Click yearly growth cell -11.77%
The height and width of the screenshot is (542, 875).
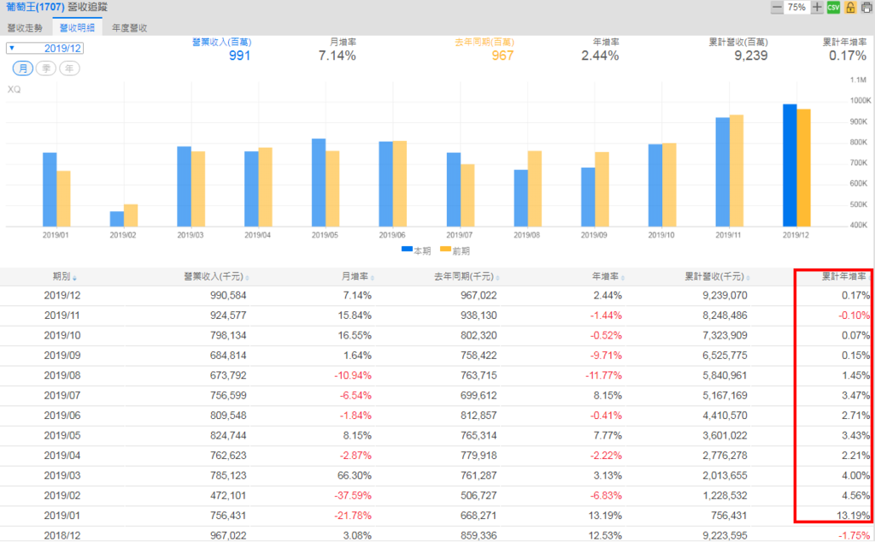[x=603, y=375]
